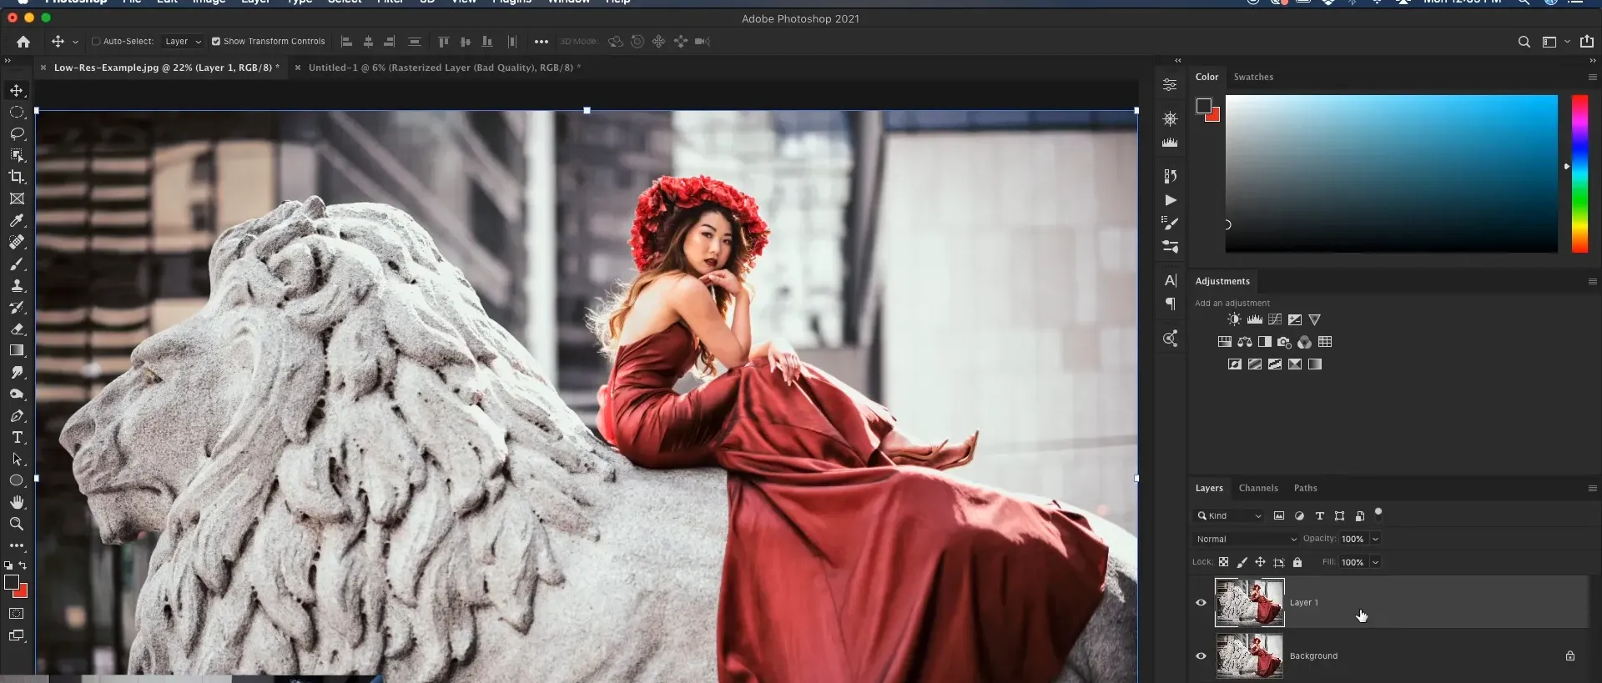Open the Actions panel play icon
The height and width of the screenshot is (683, 1602).
click(x=1170, y=200)
